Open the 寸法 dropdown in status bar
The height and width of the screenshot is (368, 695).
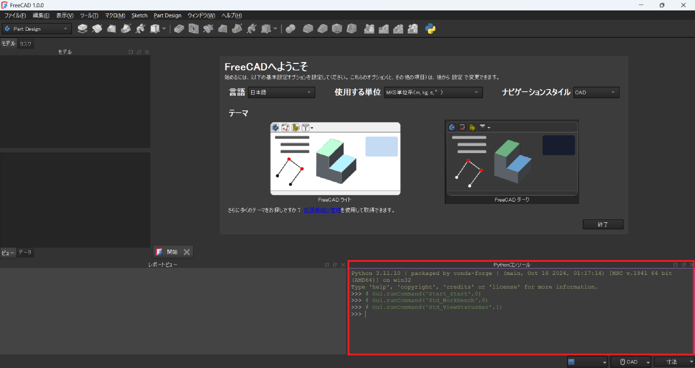[x=674, y=362]
